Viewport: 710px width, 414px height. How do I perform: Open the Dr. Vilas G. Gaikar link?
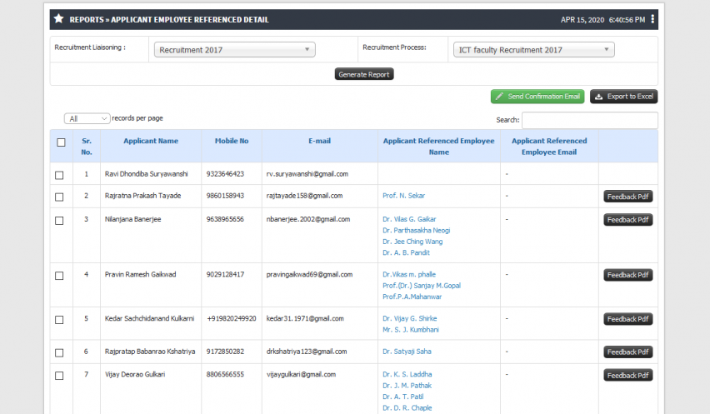click(x=409, y=219)
